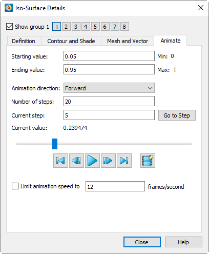Select iso-surface group 2 button

66,27
